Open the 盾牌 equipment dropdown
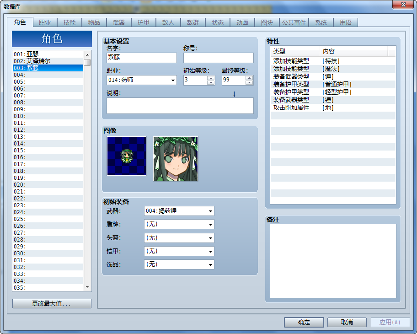This screenshot has height=334, width=417. [x=179, y=224]
